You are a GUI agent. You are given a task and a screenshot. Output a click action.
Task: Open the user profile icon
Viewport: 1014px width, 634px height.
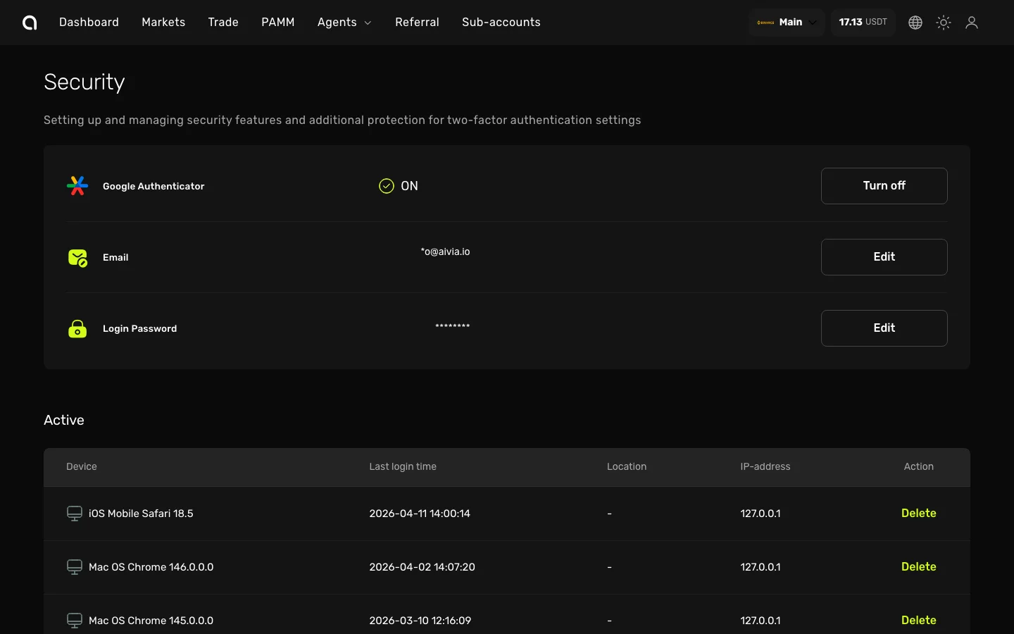[972, 23]
